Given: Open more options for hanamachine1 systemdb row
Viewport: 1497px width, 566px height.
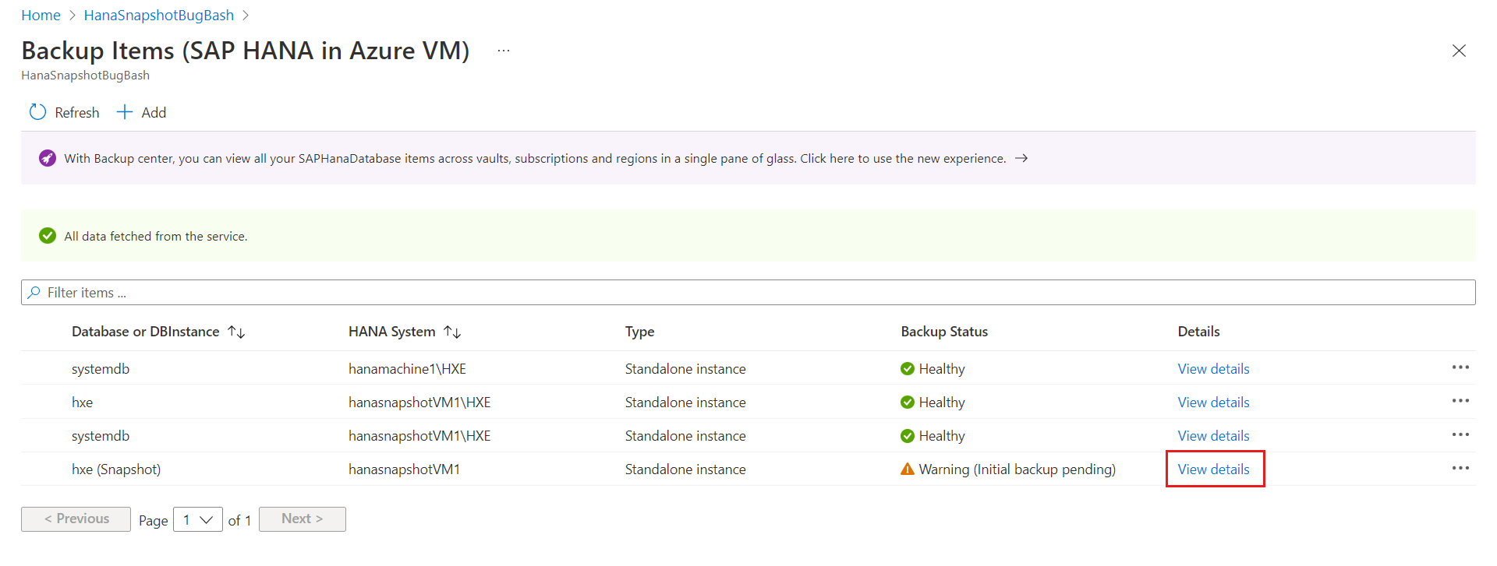Looking at the screenshot, I should tap(1460, 367).
